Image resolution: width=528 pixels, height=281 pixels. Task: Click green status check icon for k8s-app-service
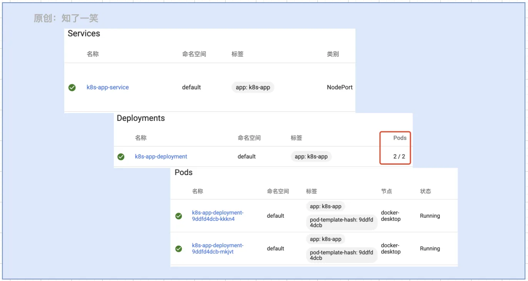coord(72,88)
